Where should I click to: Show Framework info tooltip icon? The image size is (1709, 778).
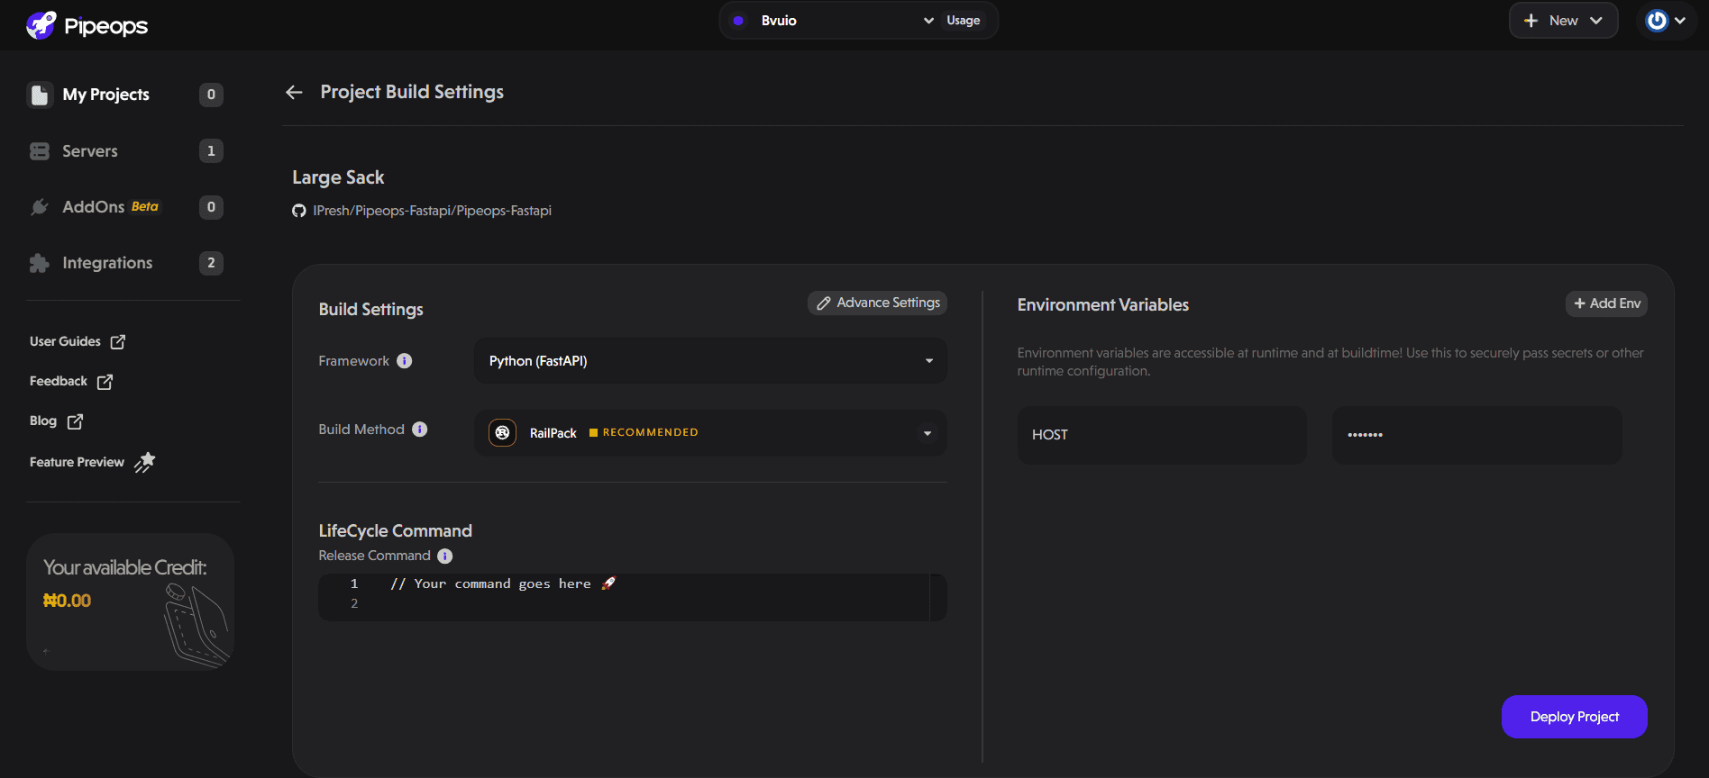pos(405,361)
